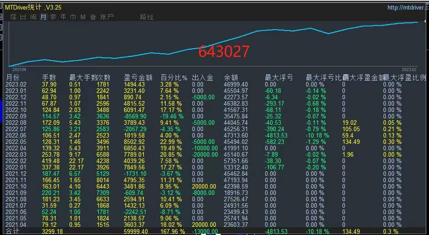Click the 手数 column header
429x235 pixels.
[49, 78]
